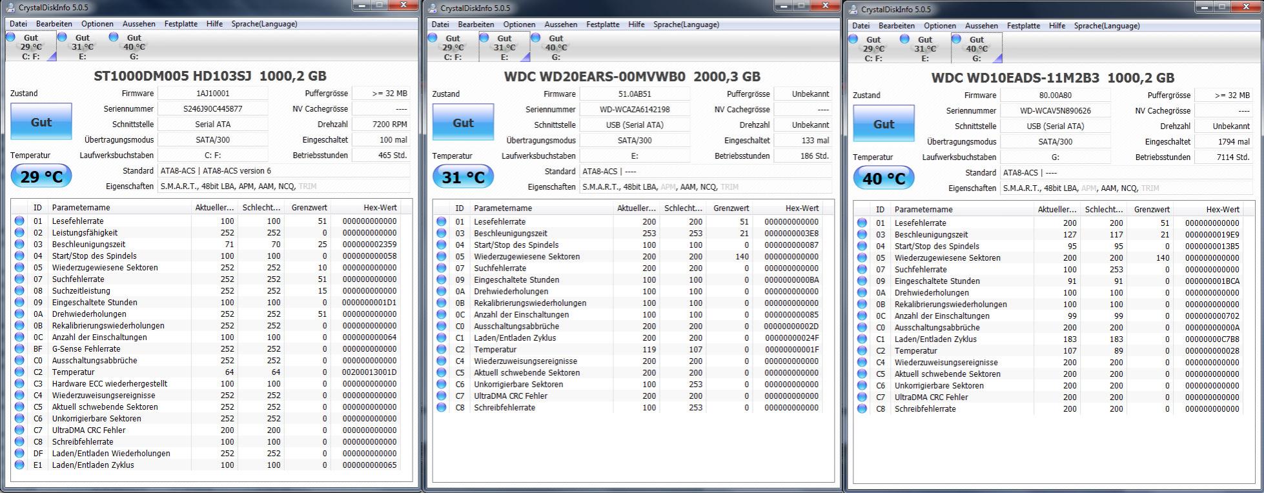The image size is (1264, 493).
Task: Click status icon of G-Sense Fehlerrate row
Action: click(x=19, y=348)
